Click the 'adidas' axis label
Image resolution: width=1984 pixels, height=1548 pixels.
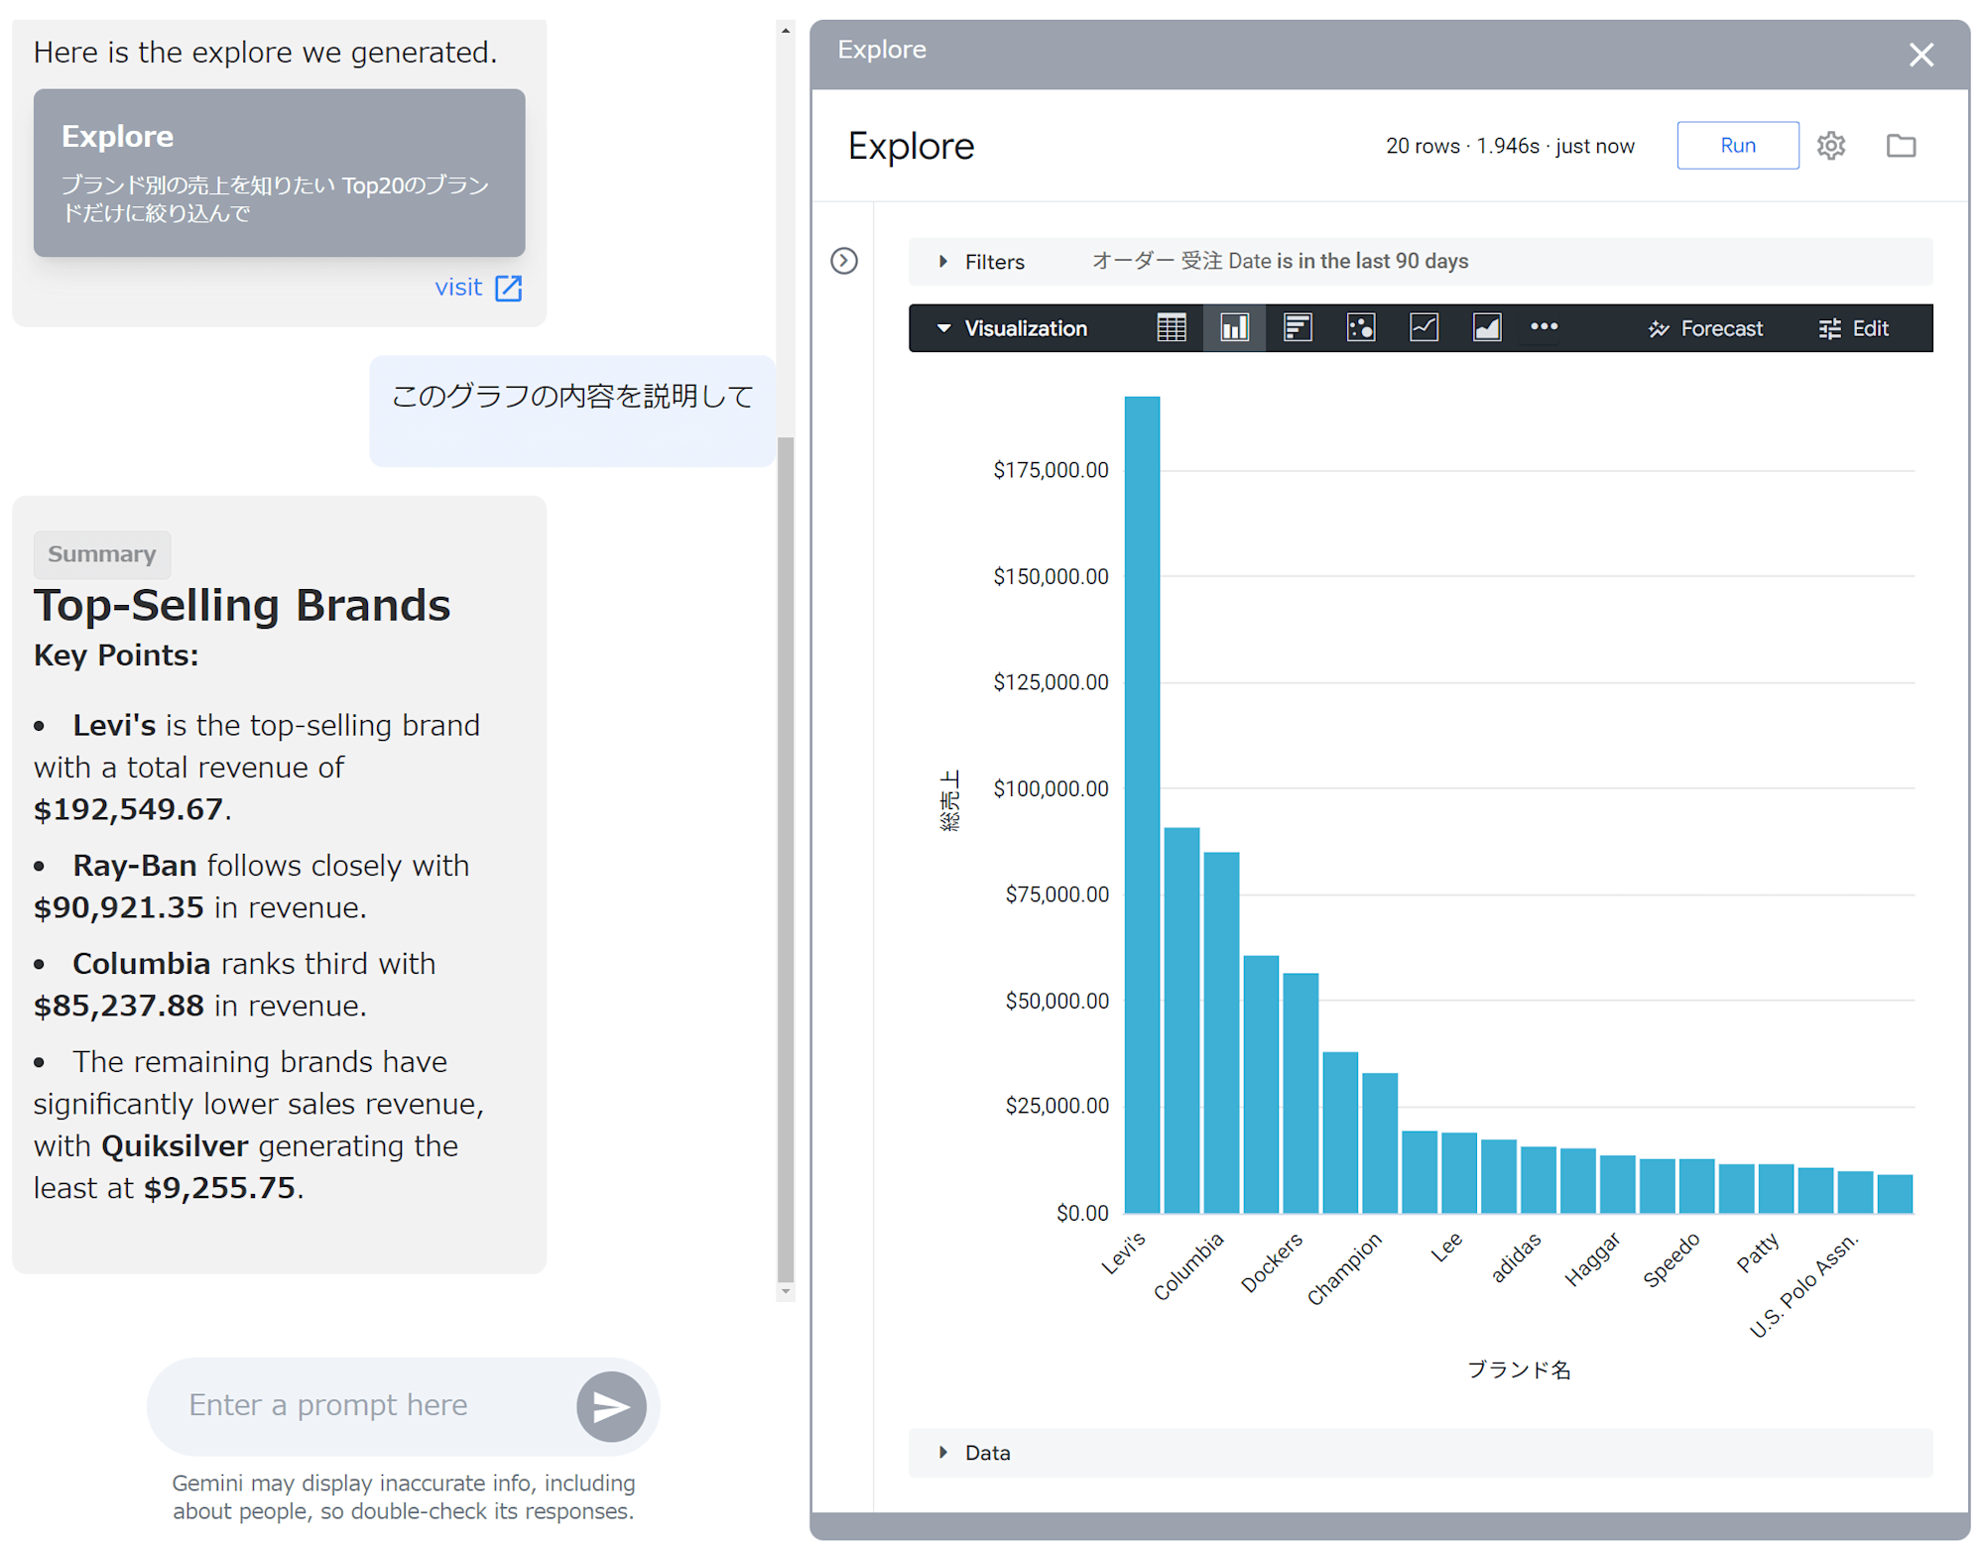point(1517,1257)
